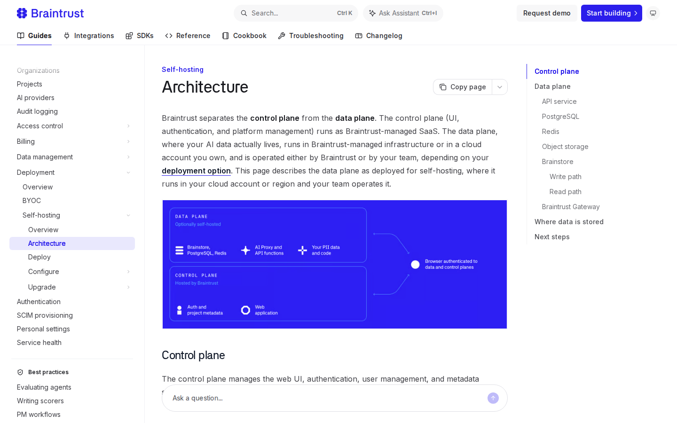Switch to the Reference tab

tap(188, 36)
